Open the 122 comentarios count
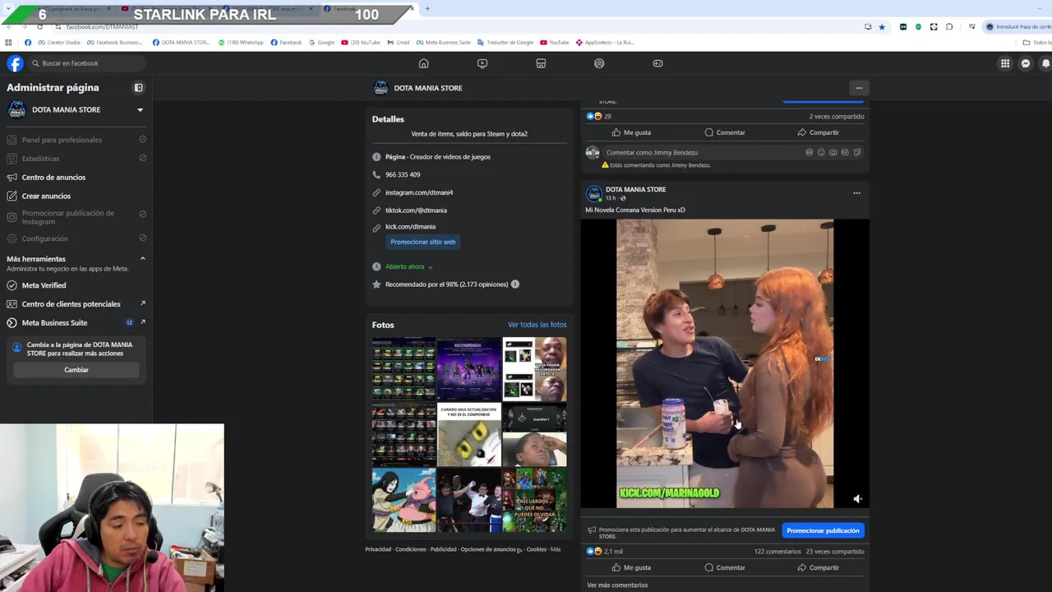Viewport: 1052px width, 592px height. 777,552
